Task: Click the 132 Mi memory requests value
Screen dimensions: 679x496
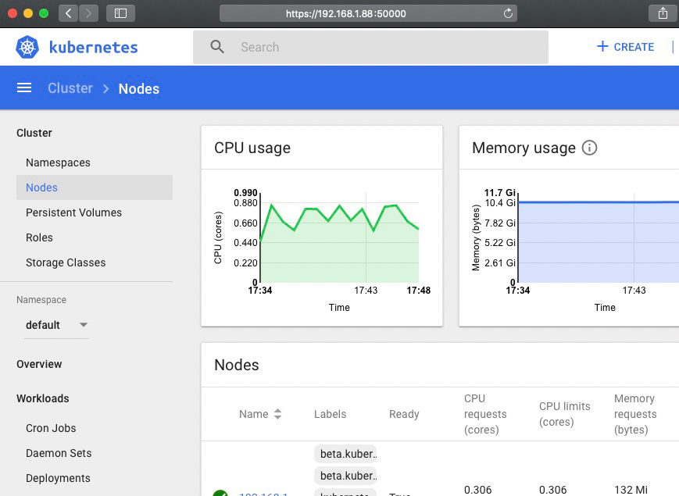Action: pos(631,490)
